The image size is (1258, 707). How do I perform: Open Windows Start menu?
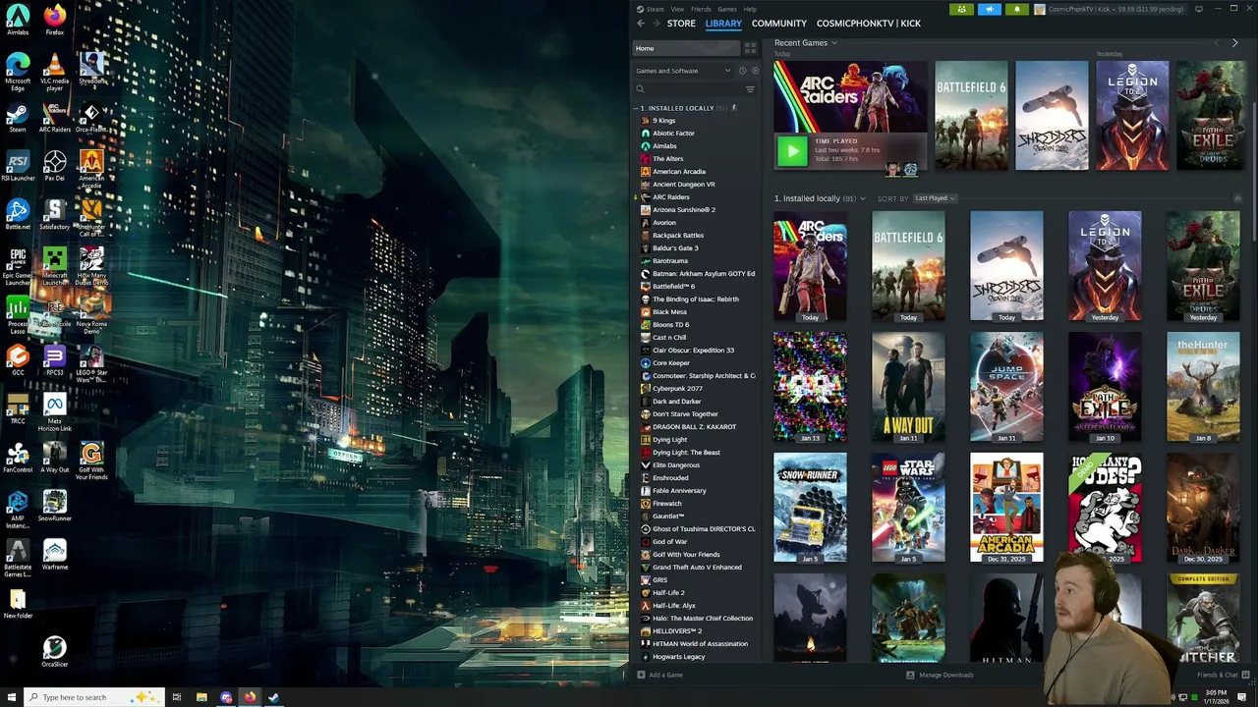[x=10, y=697]
